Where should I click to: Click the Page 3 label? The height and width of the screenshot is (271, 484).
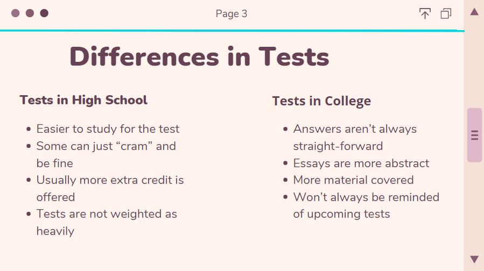pyautogui.click(x=232, y=14)
